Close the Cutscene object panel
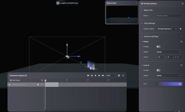This screenshot has width=185, height=112. click(123, 76)
